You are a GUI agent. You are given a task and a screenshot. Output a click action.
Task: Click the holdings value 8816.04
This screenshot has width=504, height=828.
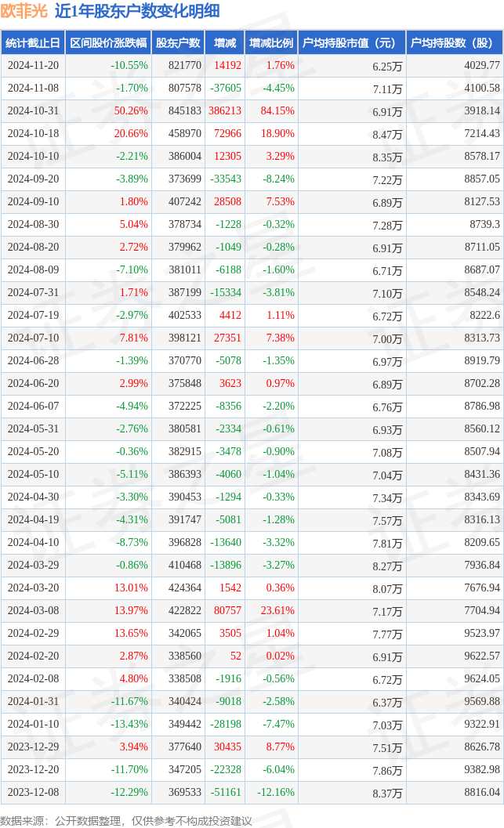[482, 792]
